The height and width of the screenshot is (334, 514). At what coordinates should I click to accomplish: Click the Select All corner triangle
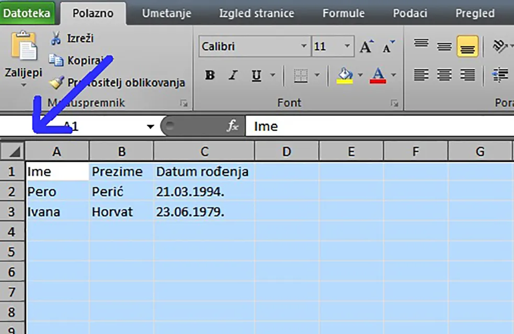(12, 151)
